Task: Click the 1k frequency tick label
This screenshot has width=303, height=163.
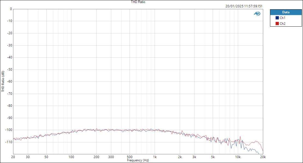Action: (x=155, y=157)
